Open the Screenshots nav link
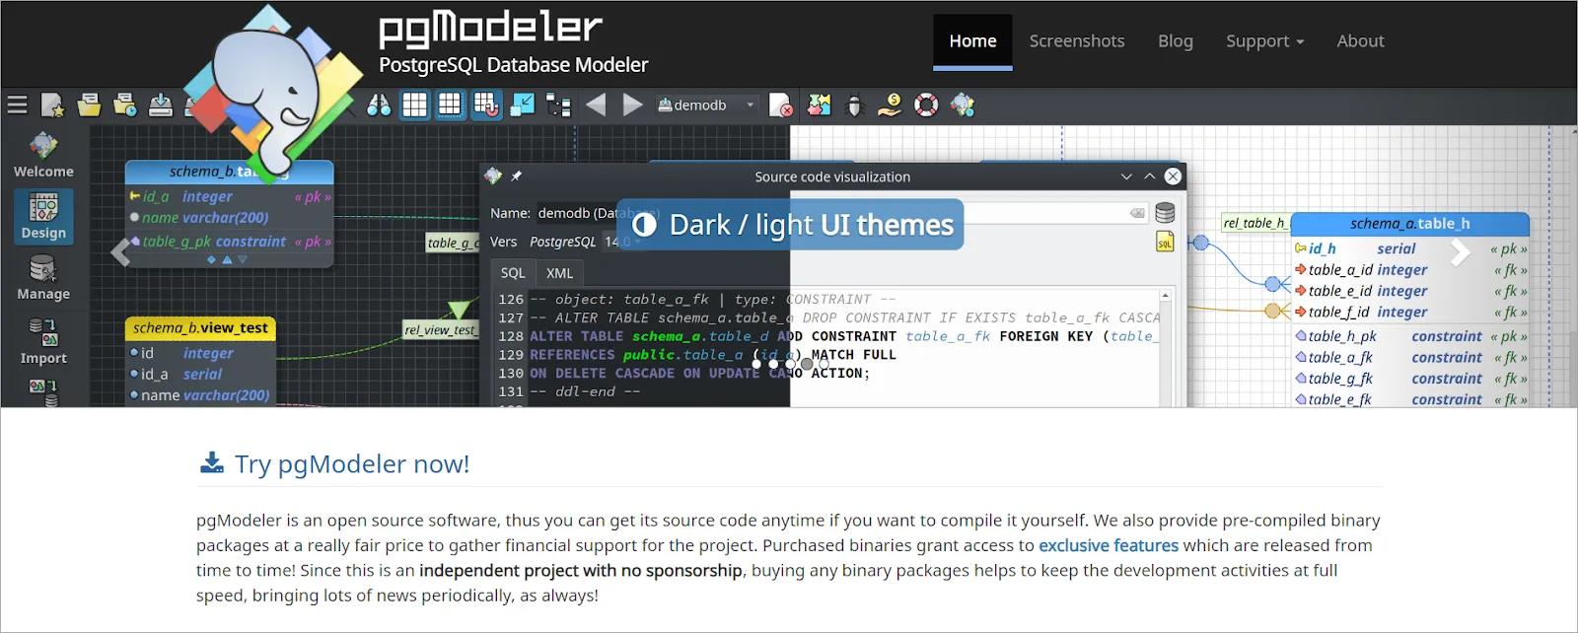Screen dimensions: 1578x633 (1077, 40)
